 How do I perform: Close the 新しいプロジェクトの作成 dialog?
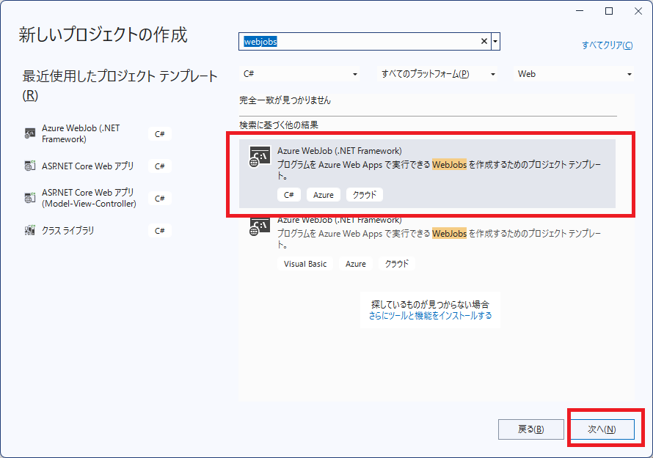tap(638, 11)
